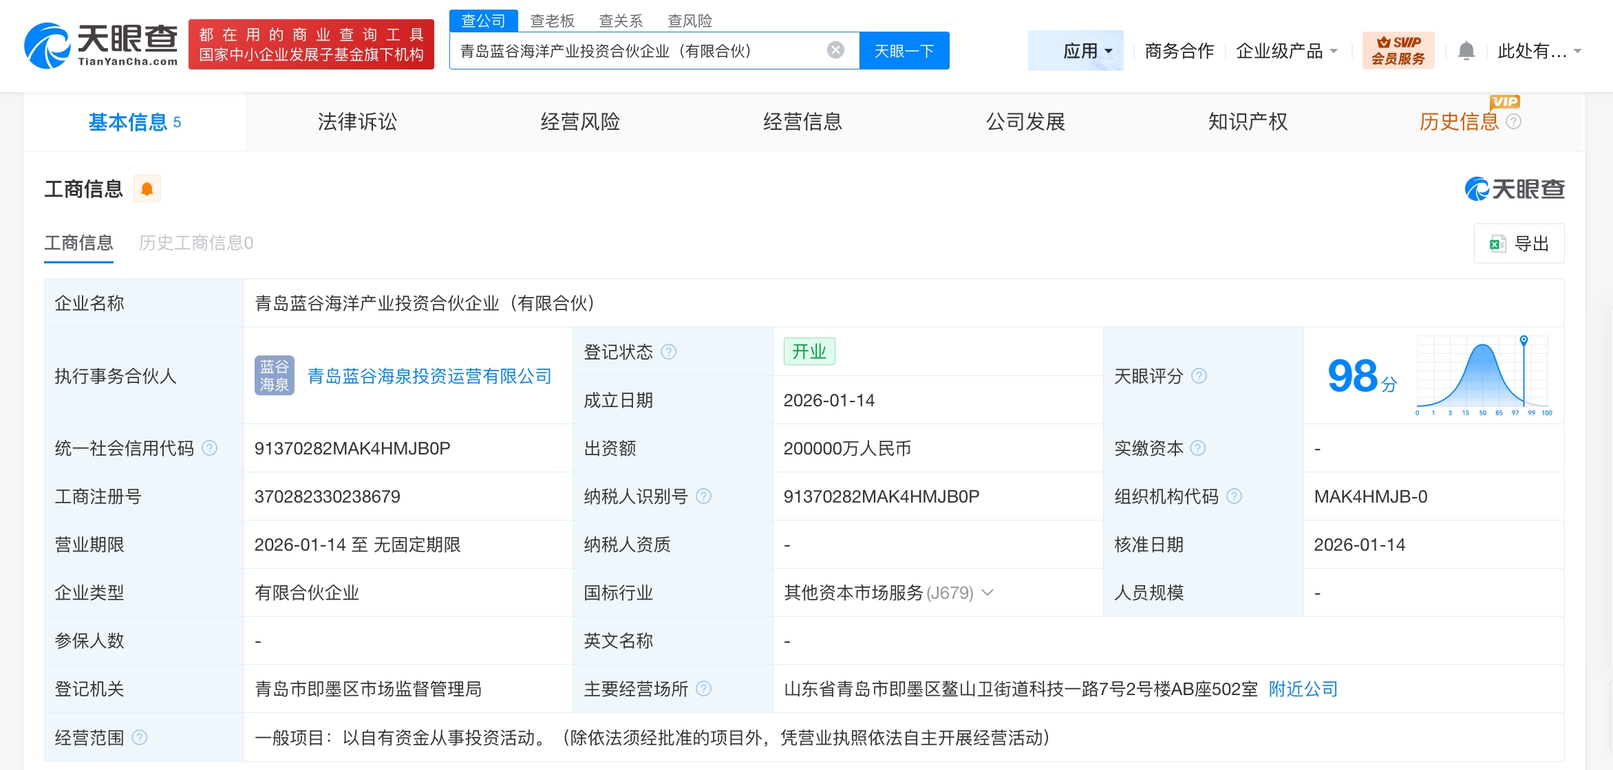Select the 查老板 search mode tab
The width and height of the screenshot is (1613, 770).
pos(552,21)
